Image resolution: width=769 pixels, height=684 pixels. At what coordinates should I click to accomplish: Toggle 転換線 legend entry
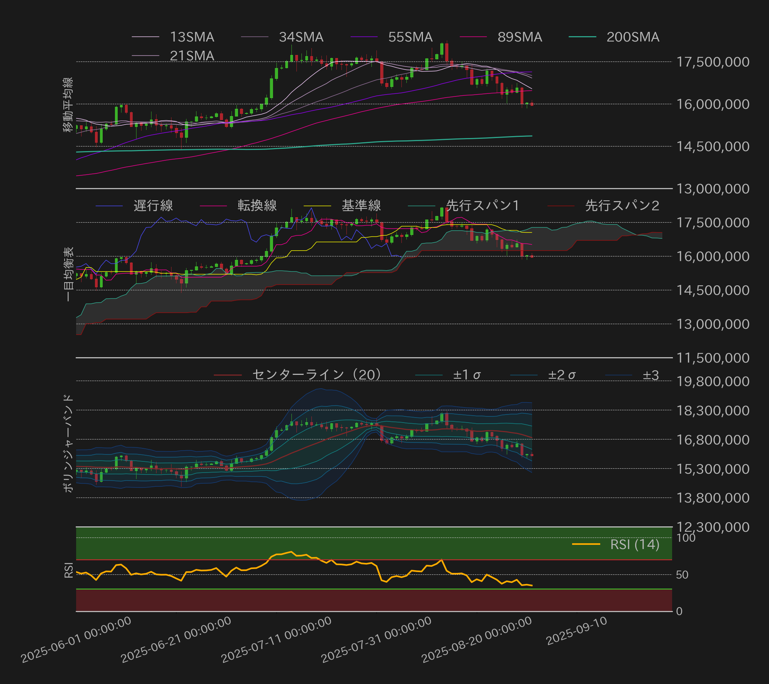(x=257, y=206)
